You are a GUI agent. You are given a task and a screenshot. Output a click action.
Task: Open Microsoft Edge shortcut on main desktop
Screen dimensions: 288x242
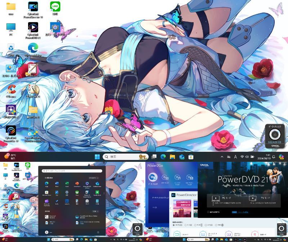coord(33,50)
